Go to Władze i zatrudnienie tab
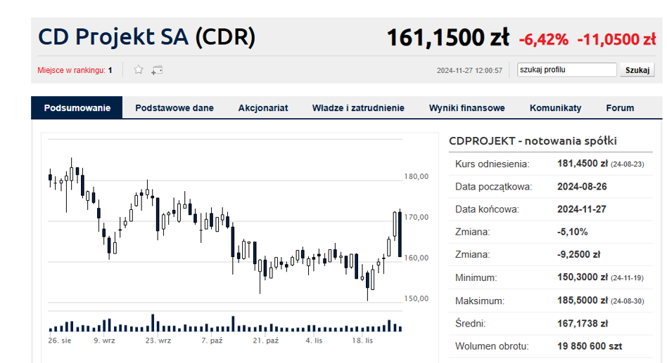The height and width of the screenshot is (363, 667). coord(358,108)
